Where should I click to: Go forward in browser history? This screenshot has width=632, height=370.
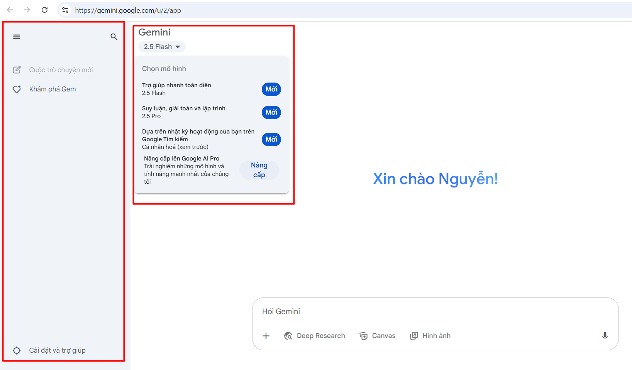pos(27,10)
